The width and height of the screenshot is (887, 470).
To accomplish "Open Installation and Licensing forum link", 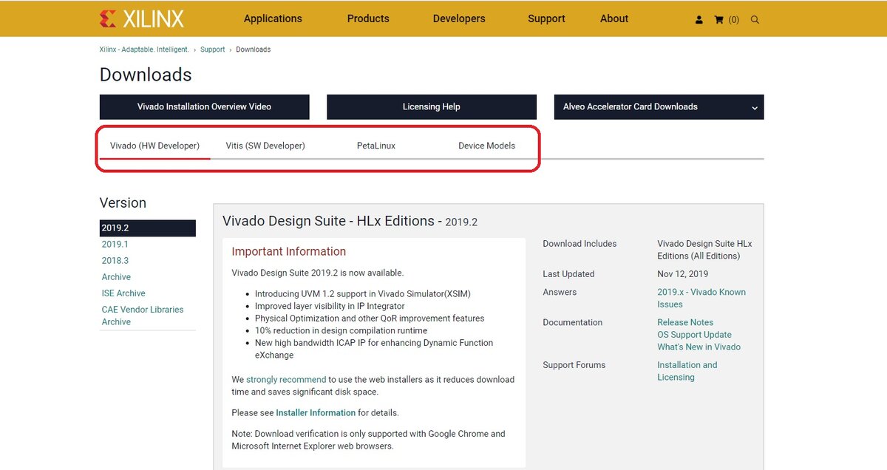I will click(x=687, y=371).
